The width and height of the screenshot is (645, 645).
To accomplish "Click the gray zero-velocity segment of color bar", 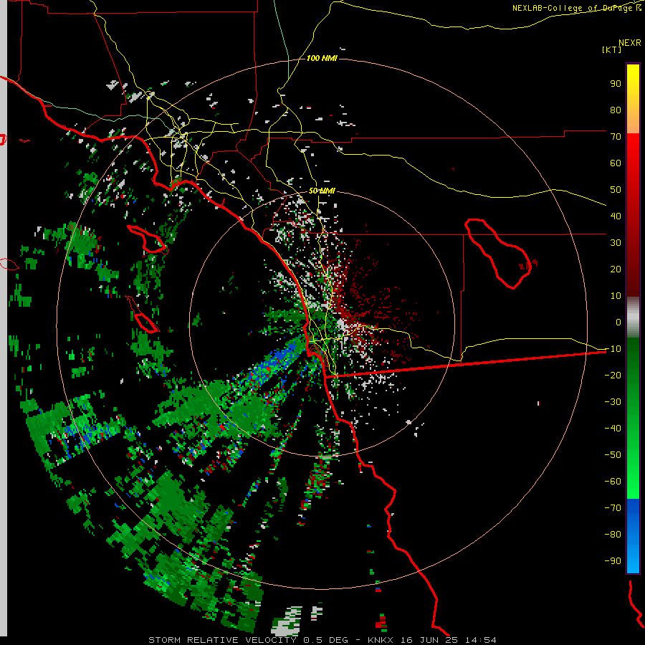I will click(633, 317).
